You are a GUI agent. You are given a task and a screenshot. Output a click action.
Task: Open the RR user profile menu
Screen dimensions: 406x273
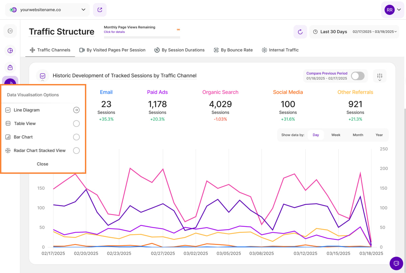(x=392, y=10)
